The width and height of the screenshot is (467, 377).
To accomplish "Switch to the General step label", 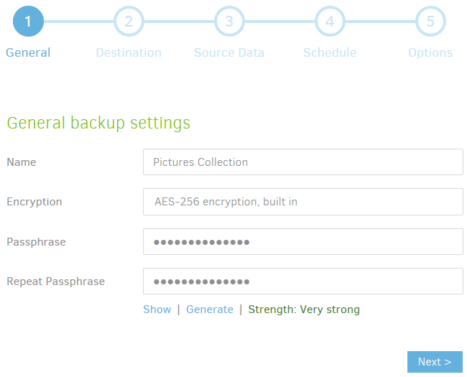I will 28,52.
